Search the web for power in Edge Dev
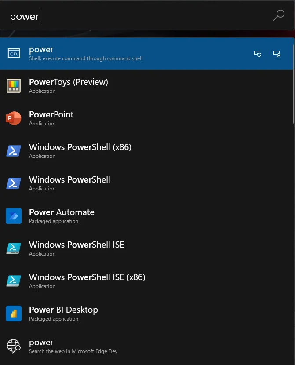The height and width of the screenshot is (365, 295). coord(132,346)
